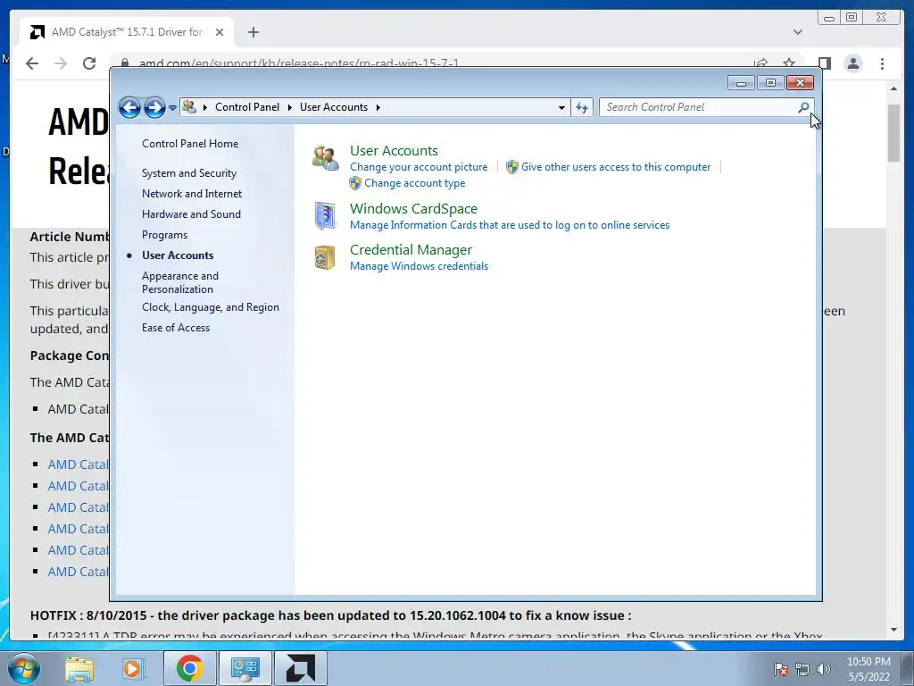Click the User Accounts people icon

(x=325, y=158)
